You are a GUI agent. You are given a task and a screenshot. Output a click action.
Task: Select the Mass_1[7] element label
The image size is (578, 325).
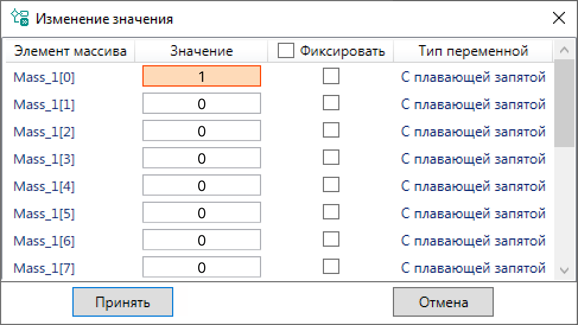(x=44, y=268)
